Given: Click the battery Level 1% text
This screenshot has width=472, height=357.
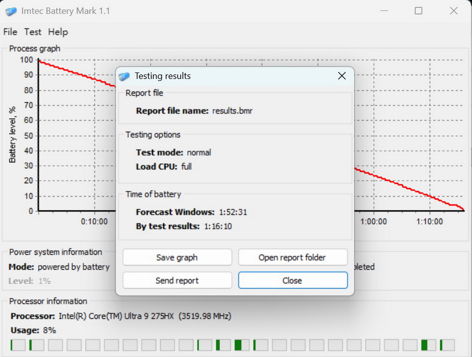Looking at the screenshot, I should pos(44,281).
